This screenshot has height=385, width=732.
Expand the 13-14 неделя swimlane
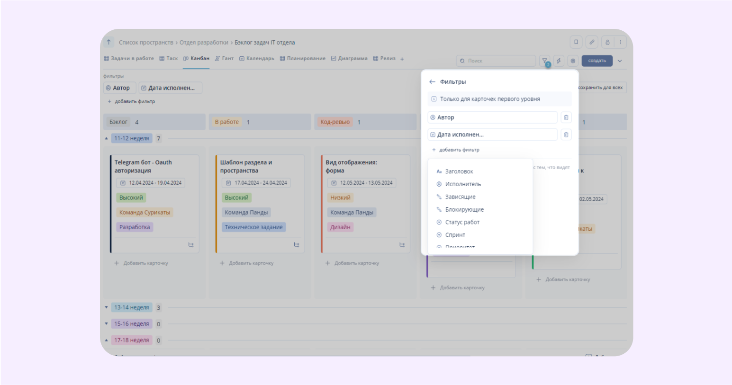(106, 307)
